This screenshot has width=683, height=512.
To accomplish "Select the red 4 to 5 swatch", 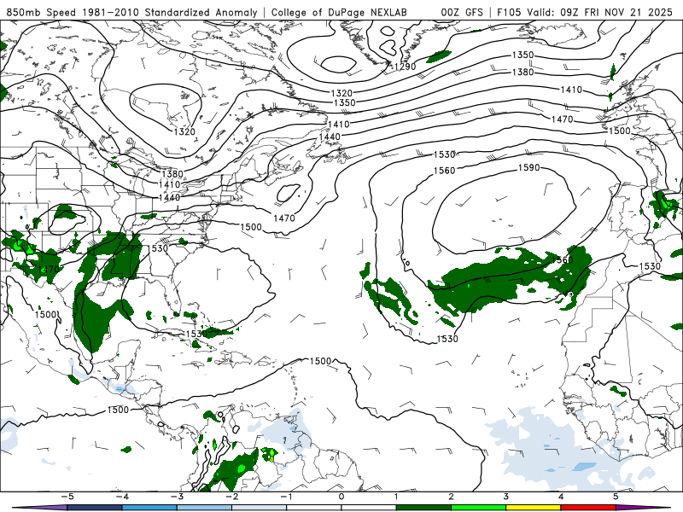I will click(587, 508).
